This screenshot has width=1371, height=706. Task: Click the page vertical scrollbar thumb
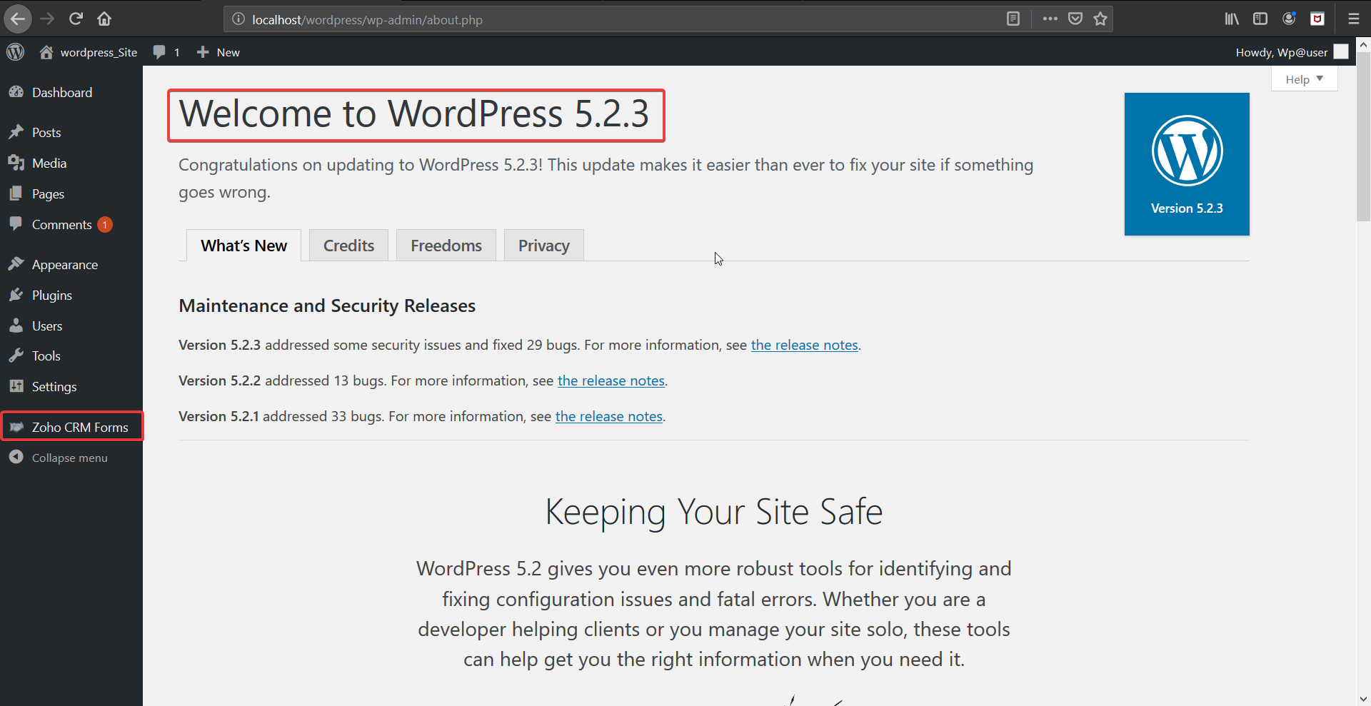click(1363, 137)
